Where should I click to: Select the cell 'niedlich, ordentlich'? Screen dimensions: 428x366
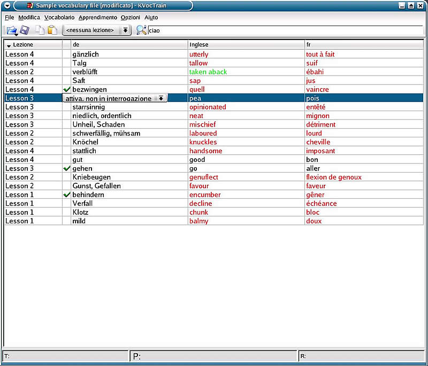[x=129, y=115]
